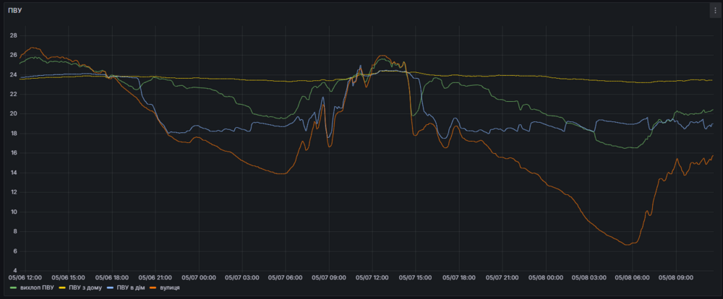
Task: Click the 05/08 00:00 x-axis label
Action: click(x=546, y=277)
